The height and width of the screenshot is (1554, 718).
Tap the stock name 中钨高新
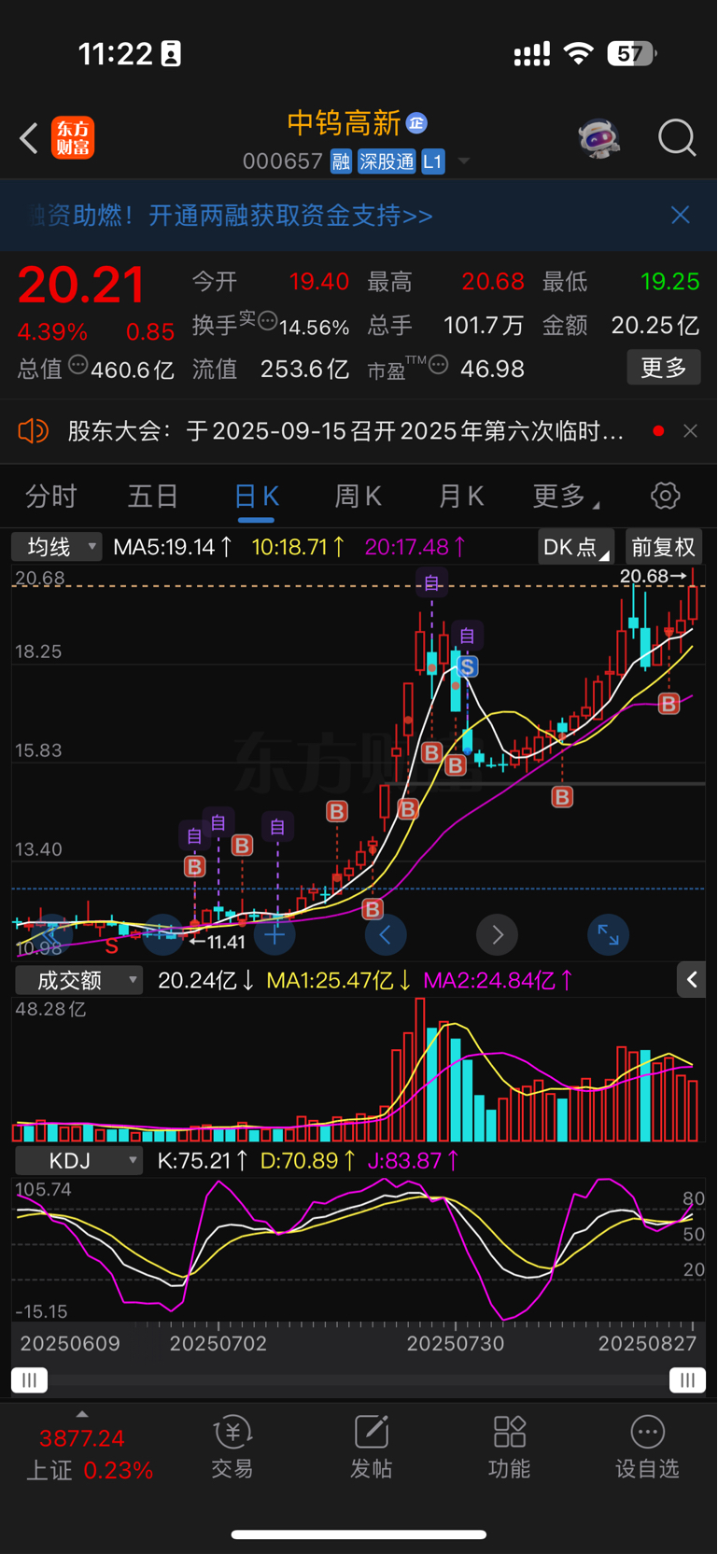344,123
